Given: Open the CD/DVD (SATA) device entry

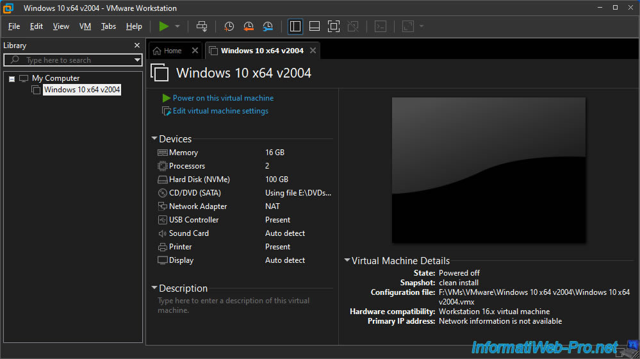Looking at the screenshot, I should tap(195, 193).
